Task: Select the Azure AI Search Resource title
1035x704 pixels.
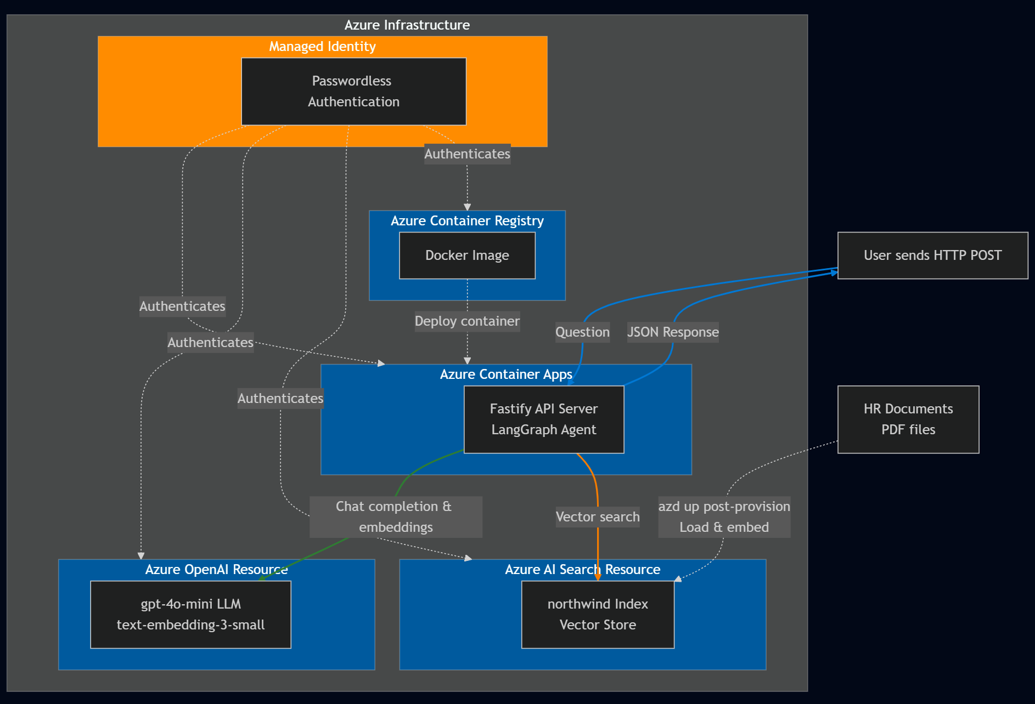Action: pyautogui.click(x=582, y=570)
